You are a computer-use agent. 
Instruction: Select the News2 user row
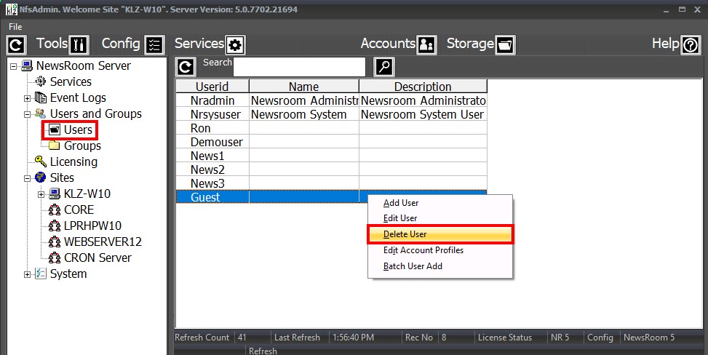point(331,169)
